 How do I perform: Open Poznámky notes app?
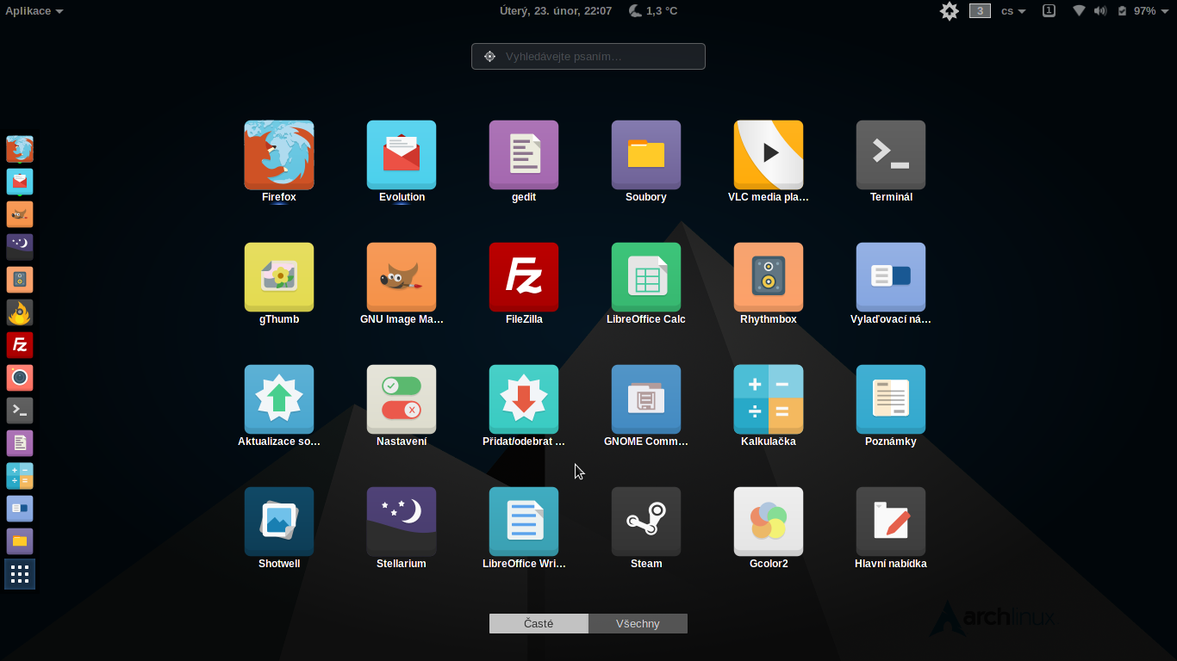tap(891, 400)
